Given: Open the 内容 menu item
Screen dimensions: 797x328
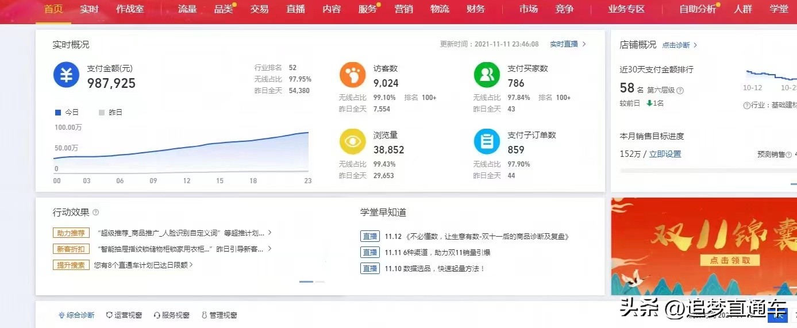Looking at the screenshot, I should (332, 9).
